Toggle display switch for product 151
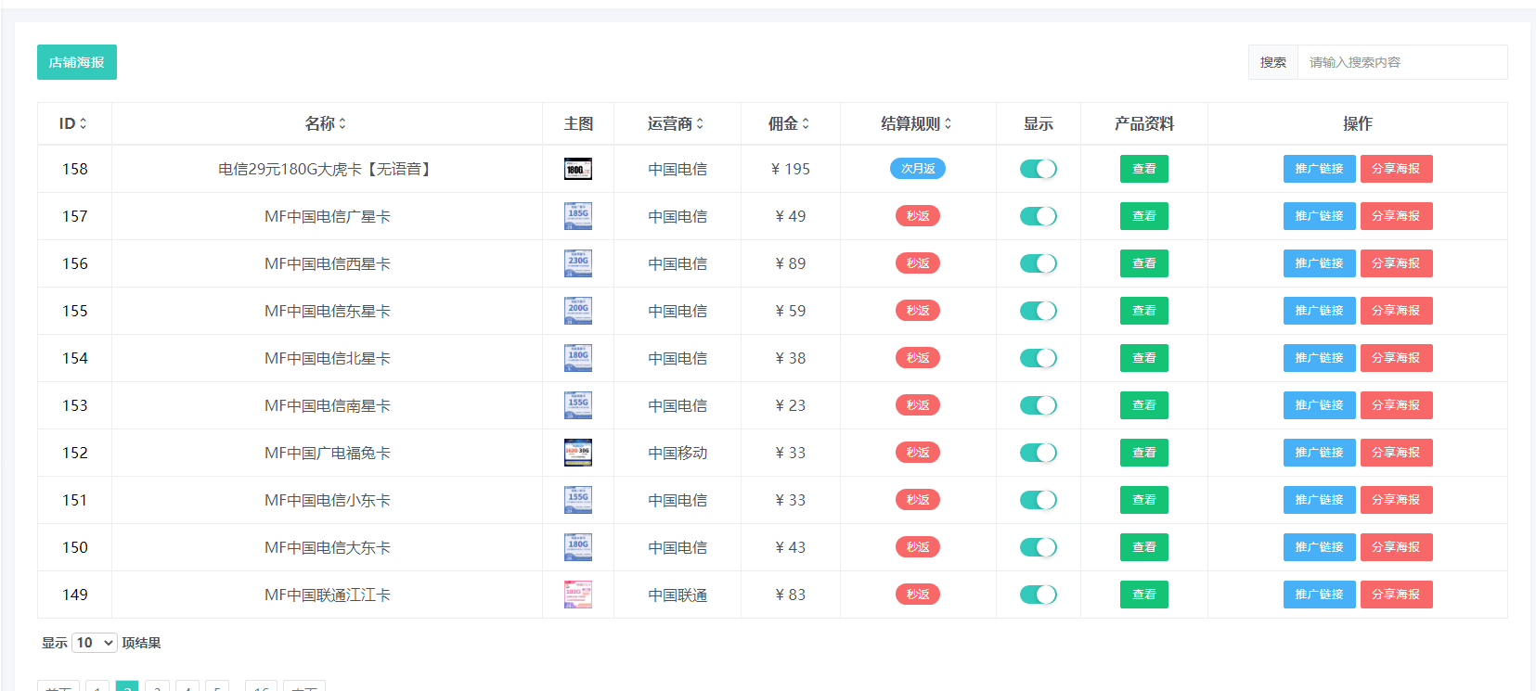 coord(1039,500)
